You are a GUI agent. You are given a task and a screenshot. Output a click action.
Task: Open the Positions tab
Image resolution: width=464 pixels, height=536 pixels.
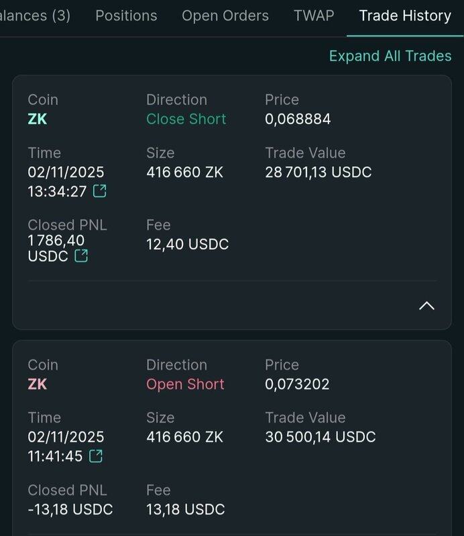(126, 15)
